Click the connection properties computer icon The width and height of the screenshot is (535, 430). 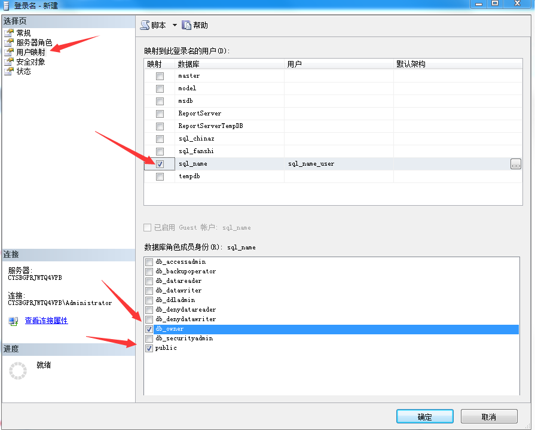pos(13,321)
